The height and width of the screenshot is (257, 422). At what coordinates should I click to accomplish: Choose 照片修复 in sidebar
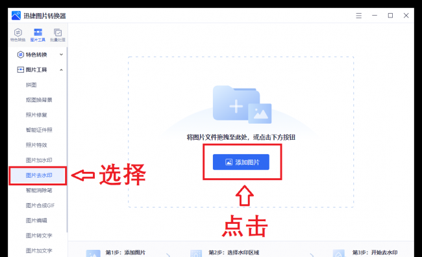(36, 115)
